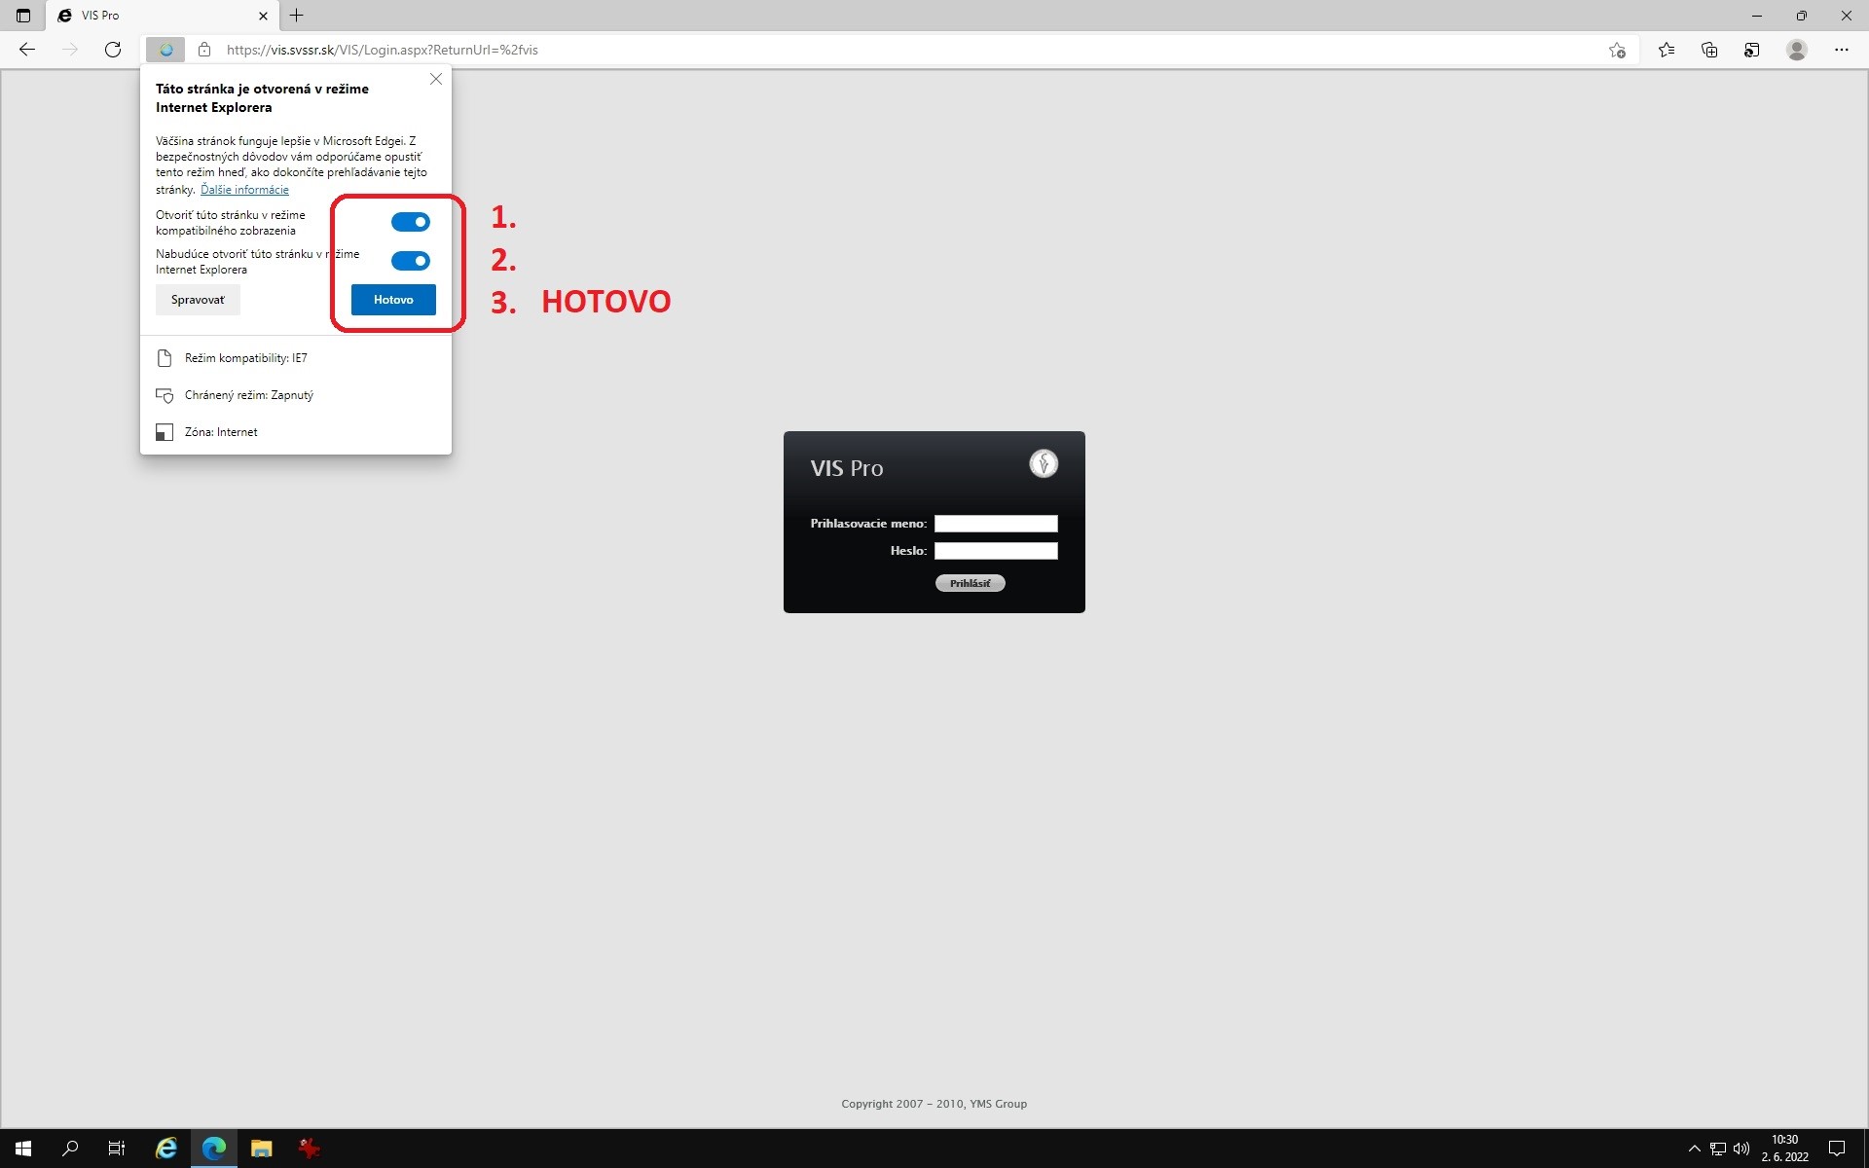The image size is (1869, 1168).
Task: Open the Ďalšie informácie link
Action: pyautogui.click(x=244, y=190)
